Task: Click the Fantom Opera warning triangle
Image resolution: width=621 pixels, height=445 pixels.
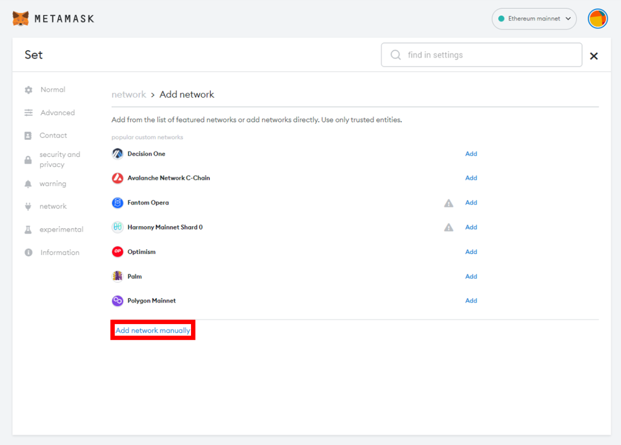Action: [448, 203]
